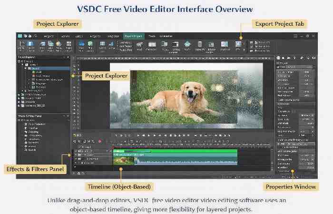
Task: Open the Tools ribbon tab
Action: pos(152,36)
